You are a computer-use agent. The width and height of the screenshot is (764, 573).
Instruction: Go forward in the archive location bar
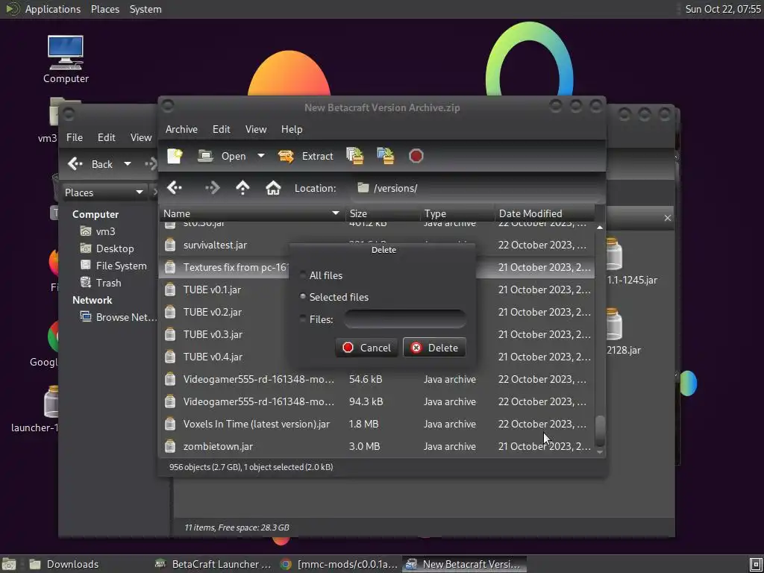(x=212, y=187)
